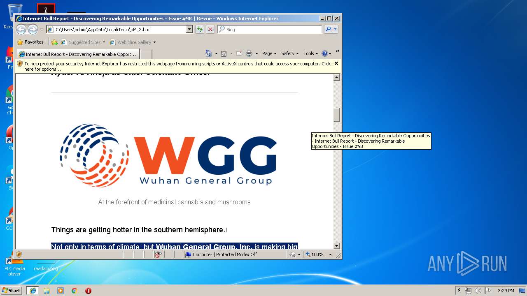Click the Help question mark icon
This screenshot has height=296, width=527.
tap(324, 53)
